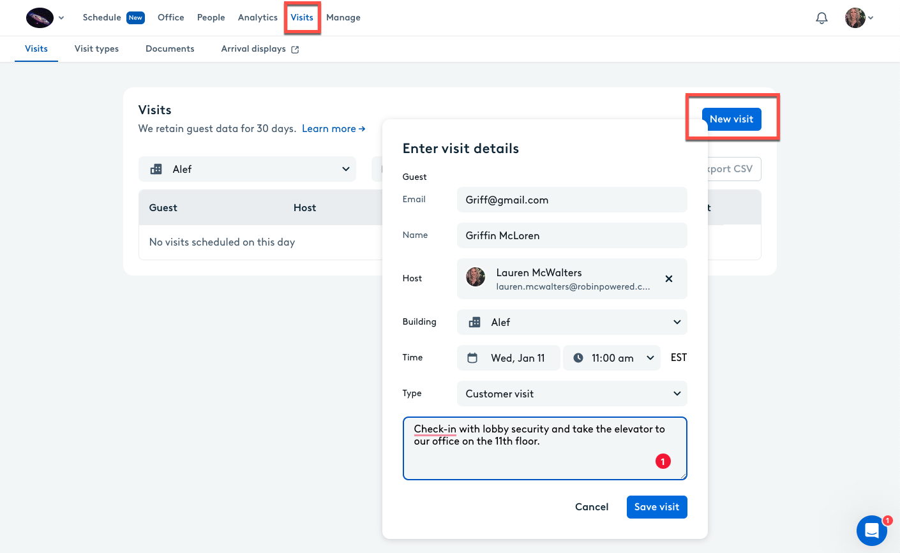Click into the guest Email field

[x=571, y=200]
